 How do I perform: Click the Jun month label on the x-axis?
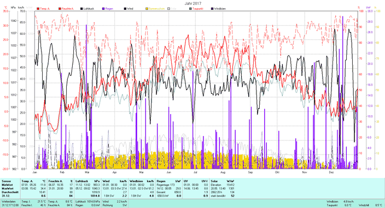(x=168, y=173)
